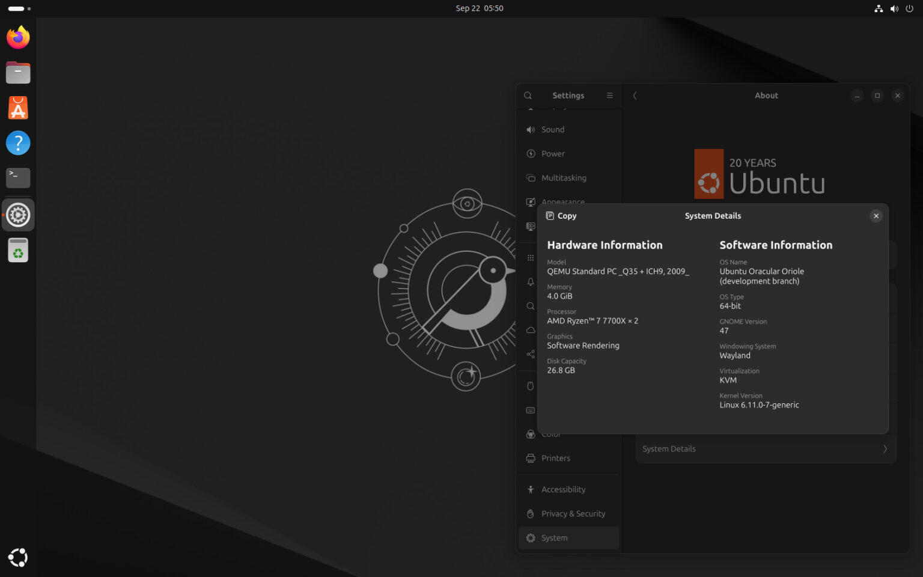Expand the System Details row chevron

(885, 448)
